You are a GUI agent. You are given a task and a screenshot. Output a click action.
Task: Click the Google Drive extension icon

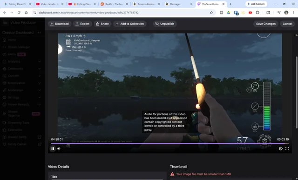(x=229, y=13)
